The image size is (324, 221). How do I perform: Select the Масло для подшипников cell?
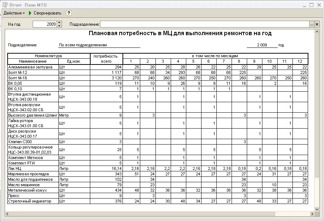33,179
